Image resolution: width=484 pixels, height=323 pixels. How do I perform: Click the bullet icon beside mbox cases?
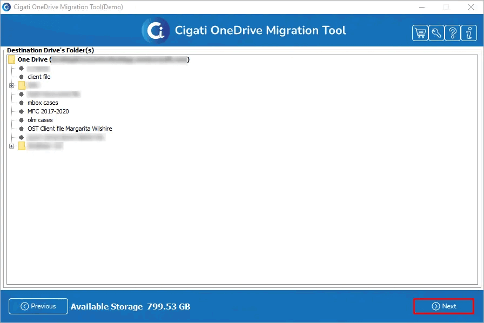[x=22, y=103]
